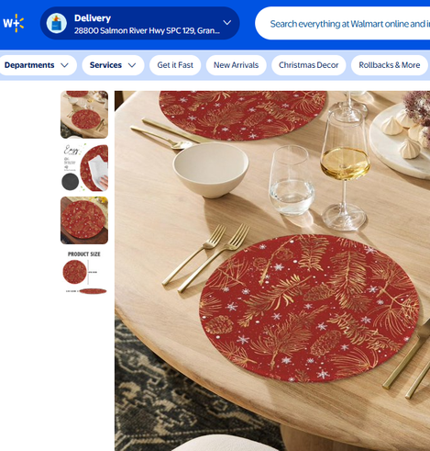Screen dimensions: 430x451
Task: Click the Delivery address text
Action: pyautogui.click(x=147, y=30)
